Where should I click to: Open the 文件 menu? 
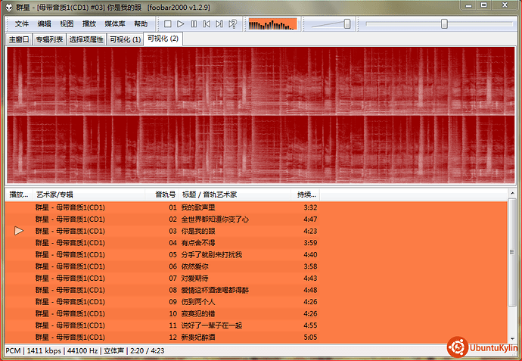point(22,24)
